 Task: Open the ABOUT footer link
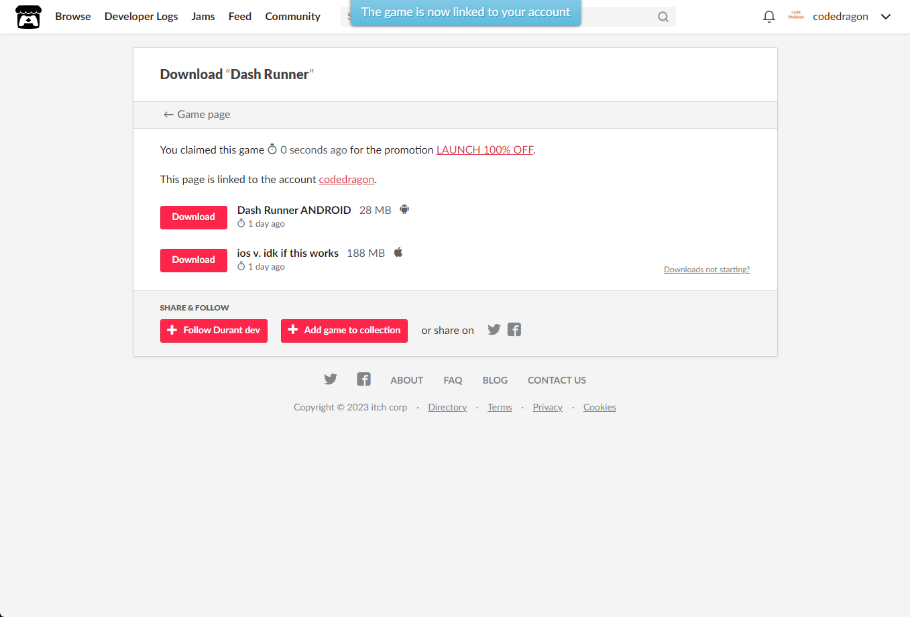coord(407,380)
